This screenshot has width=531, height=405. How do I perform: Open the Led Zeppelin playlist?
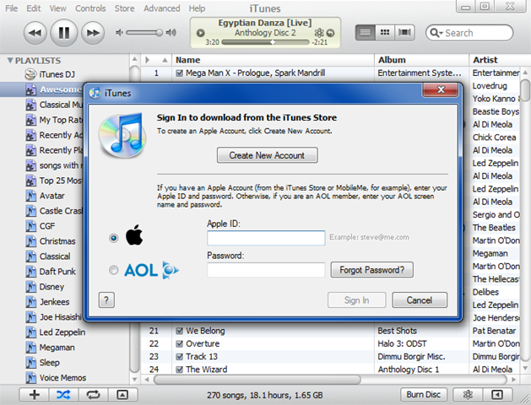62,332
